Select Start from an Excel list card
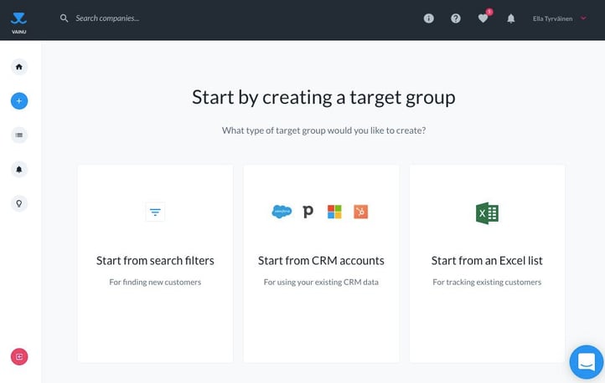This screenshot has width=605, height=383. pos(487,263)
